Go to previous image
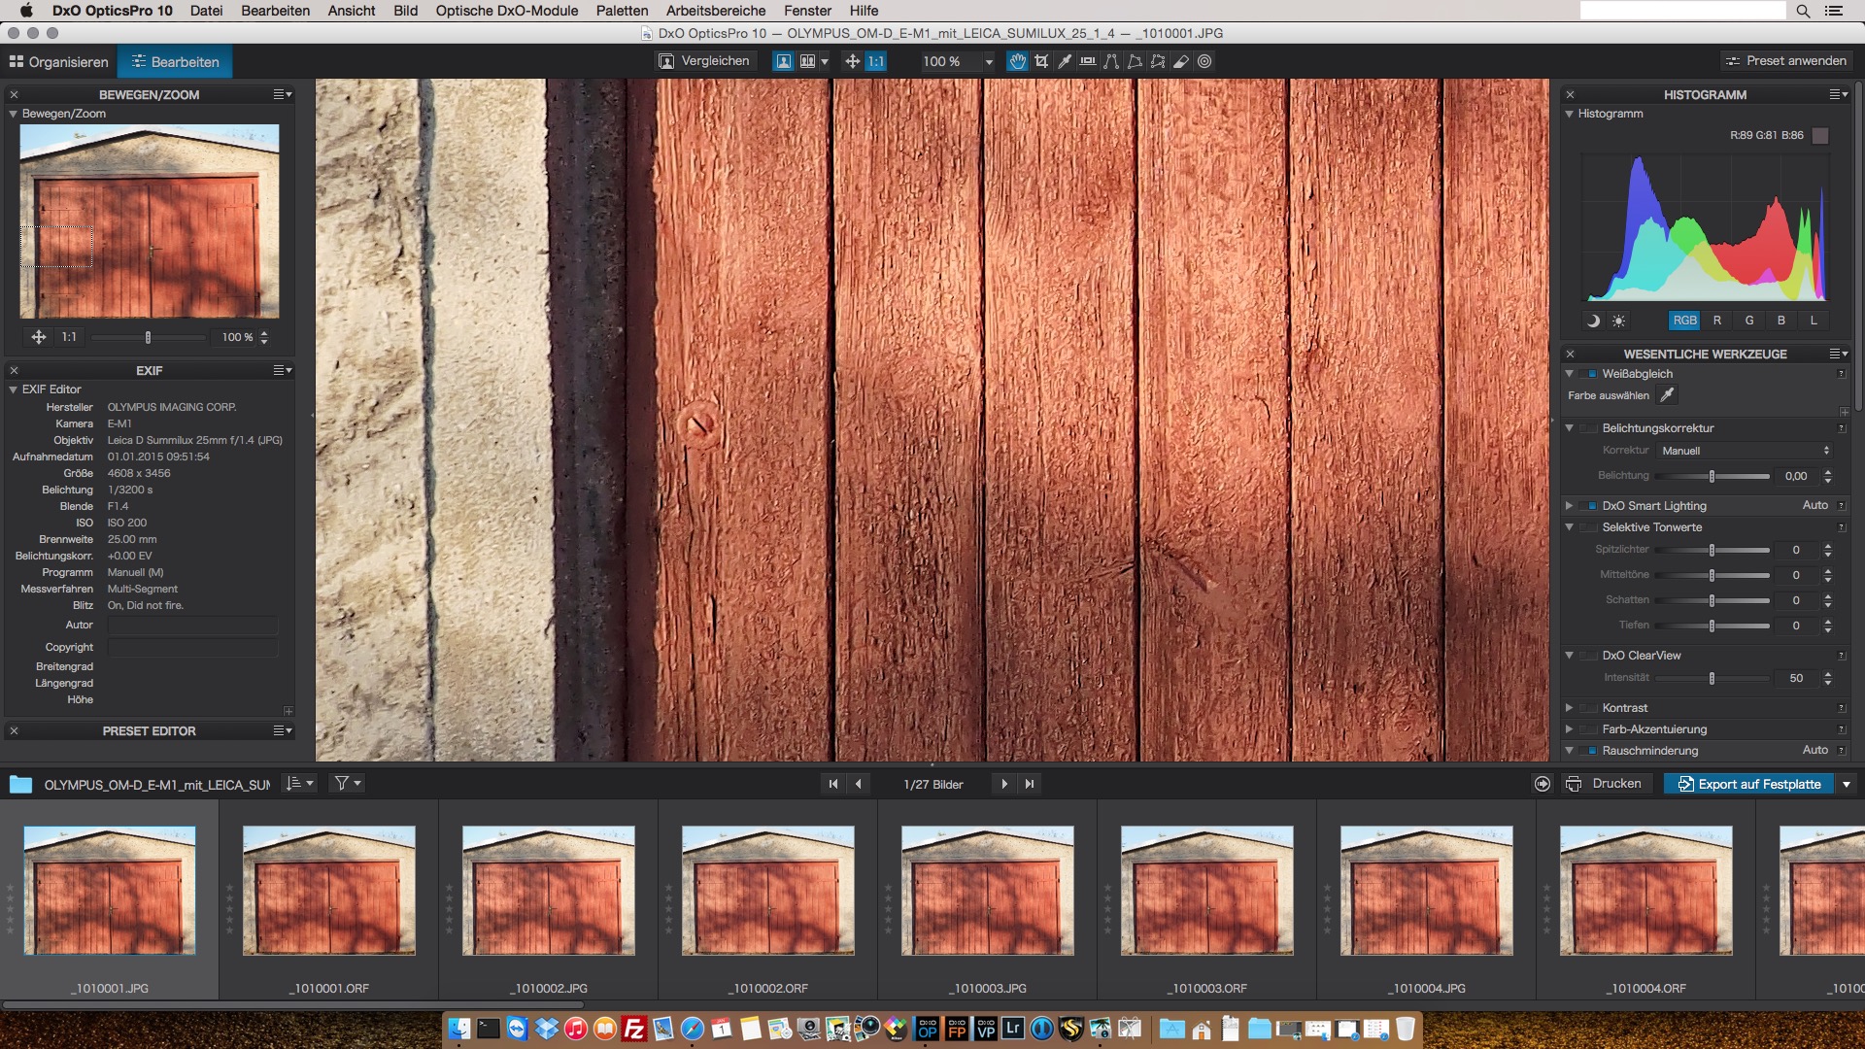This screenshot has width=1865, height=1049. click(858, 784)
